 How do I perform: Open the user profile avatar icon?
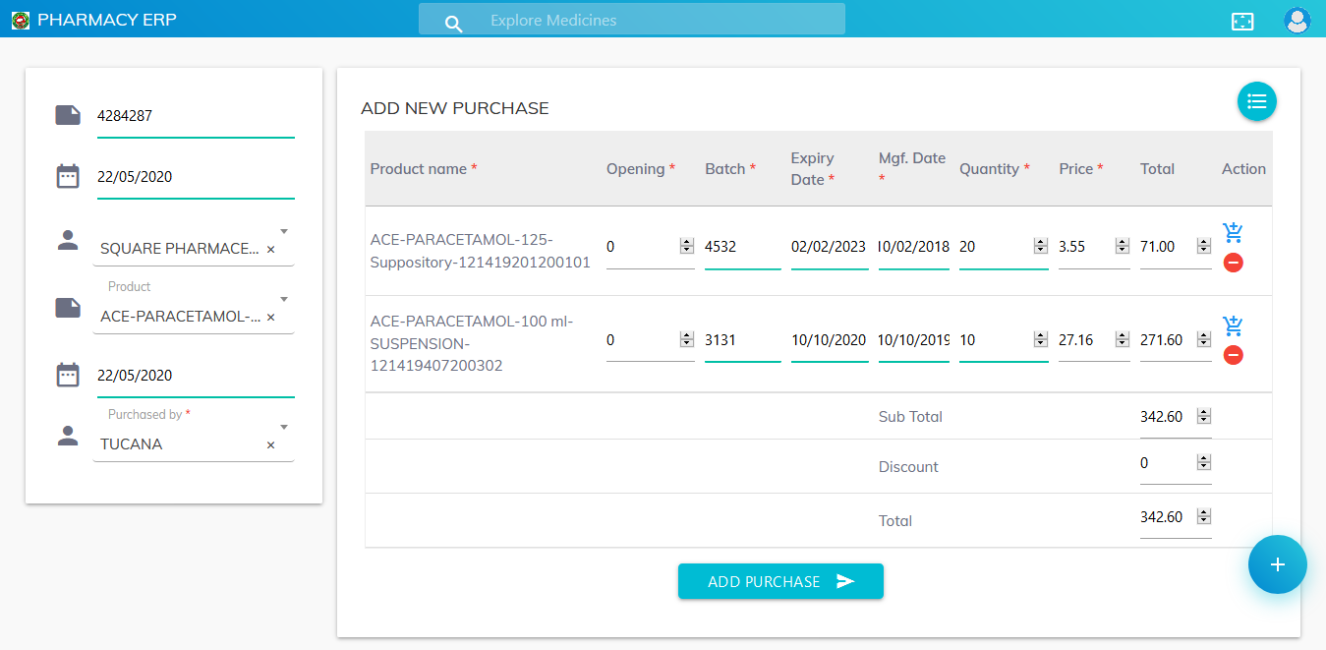click(1297, 20)
